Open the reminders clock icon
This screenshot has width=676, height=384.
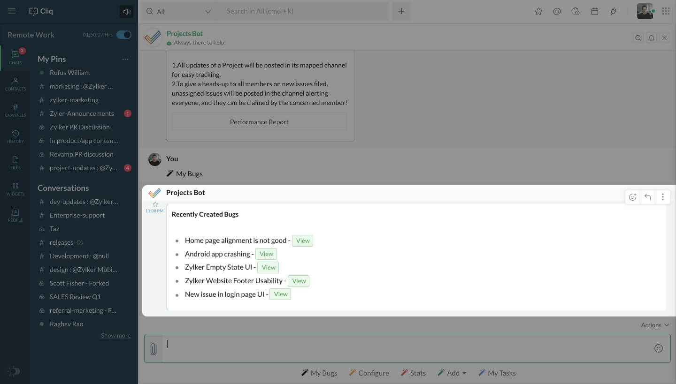click(x=576, y=12)
